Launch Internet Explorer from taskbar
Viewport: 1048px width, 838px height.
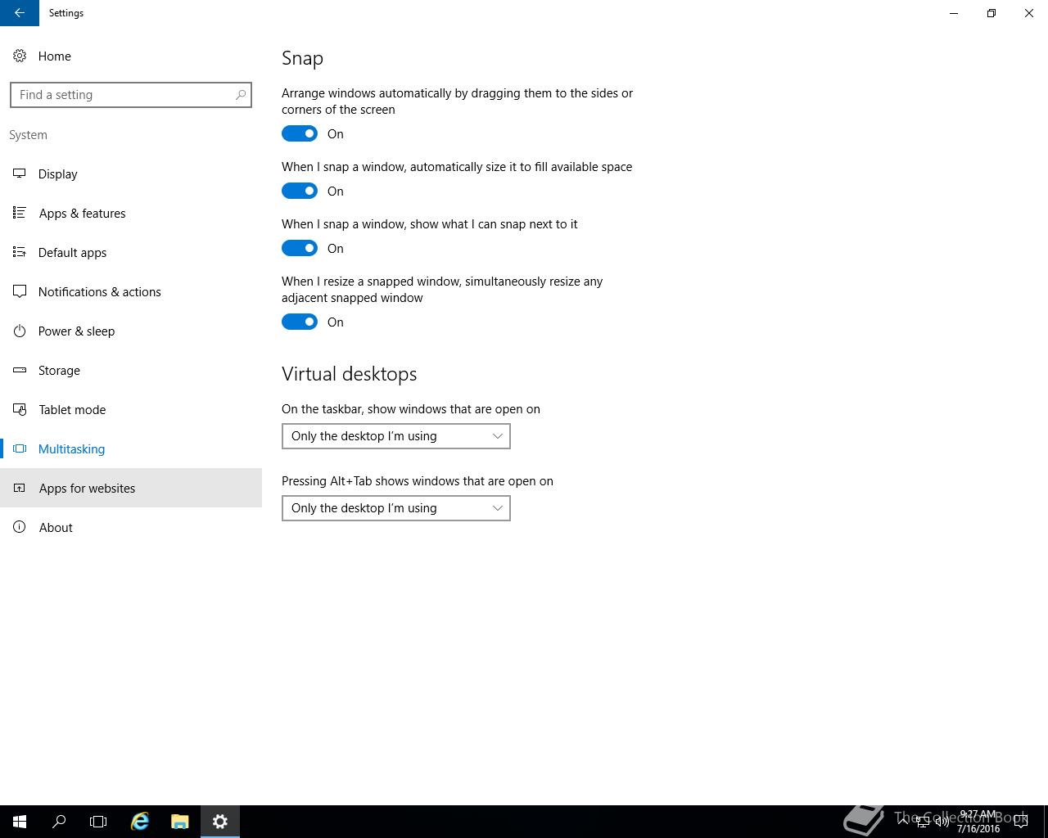140,822
